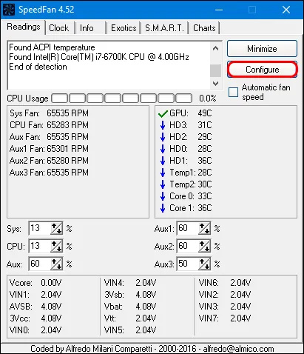The width and height of the screenshot is (304, 354).
Task: Open the Charts tab
Action: (204, 28)
